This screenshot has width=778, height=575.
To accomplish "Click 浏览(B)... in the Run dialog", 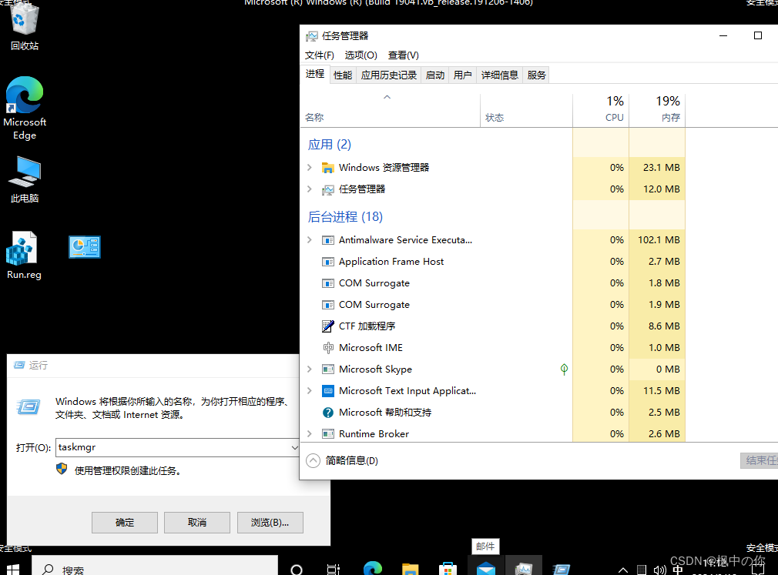I will [x=270, y=523].
